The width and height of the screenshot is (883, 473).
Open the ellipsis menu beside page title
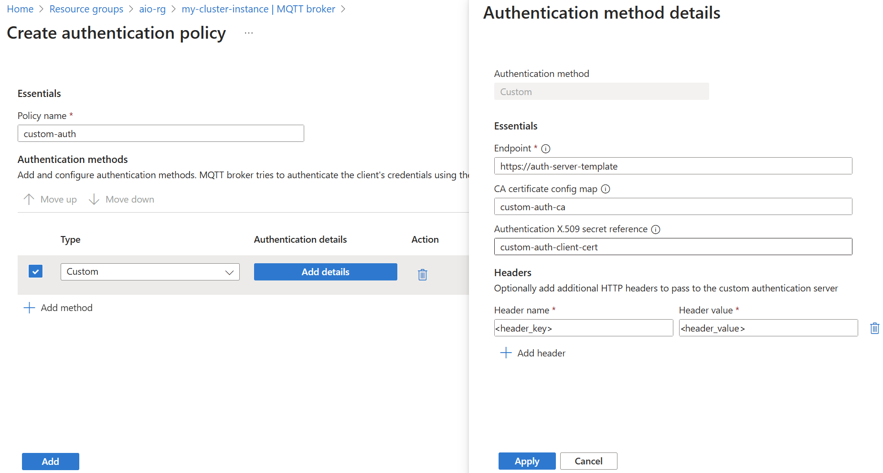pos(248,32)
